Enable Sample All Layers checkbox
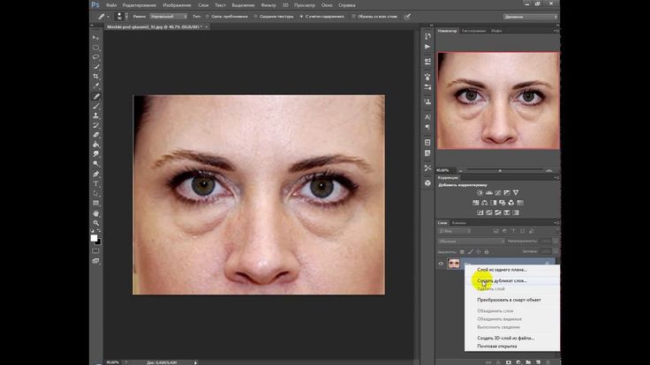The width and height of the screenshot is (650, 365). click(x=353, y=17)
